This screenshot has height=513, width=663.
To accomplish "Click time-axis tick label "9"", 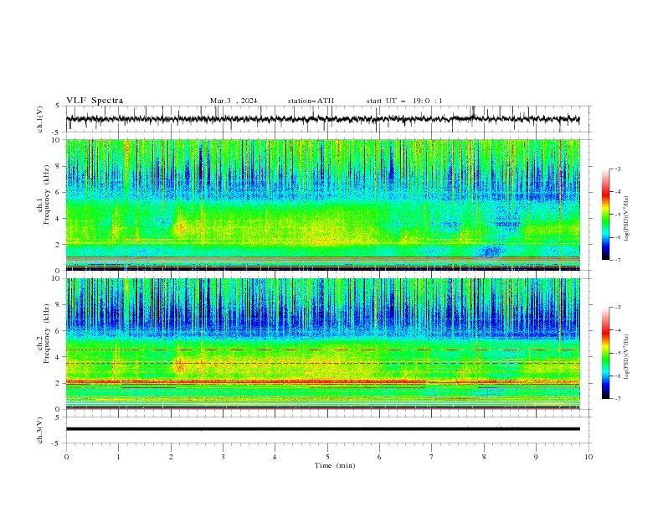I will tap(536, 457).
